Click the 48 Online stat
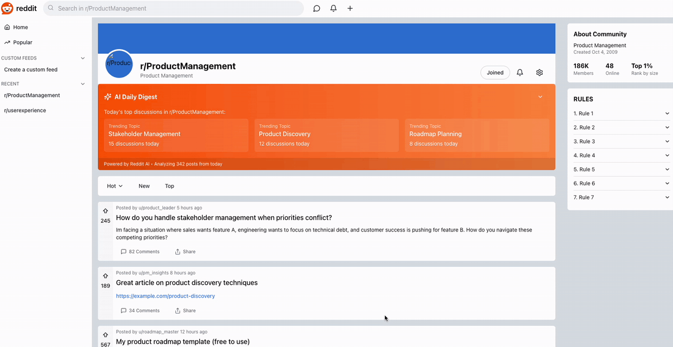Image resolution: width=673 pixels, height=347 pixels. 612,69
